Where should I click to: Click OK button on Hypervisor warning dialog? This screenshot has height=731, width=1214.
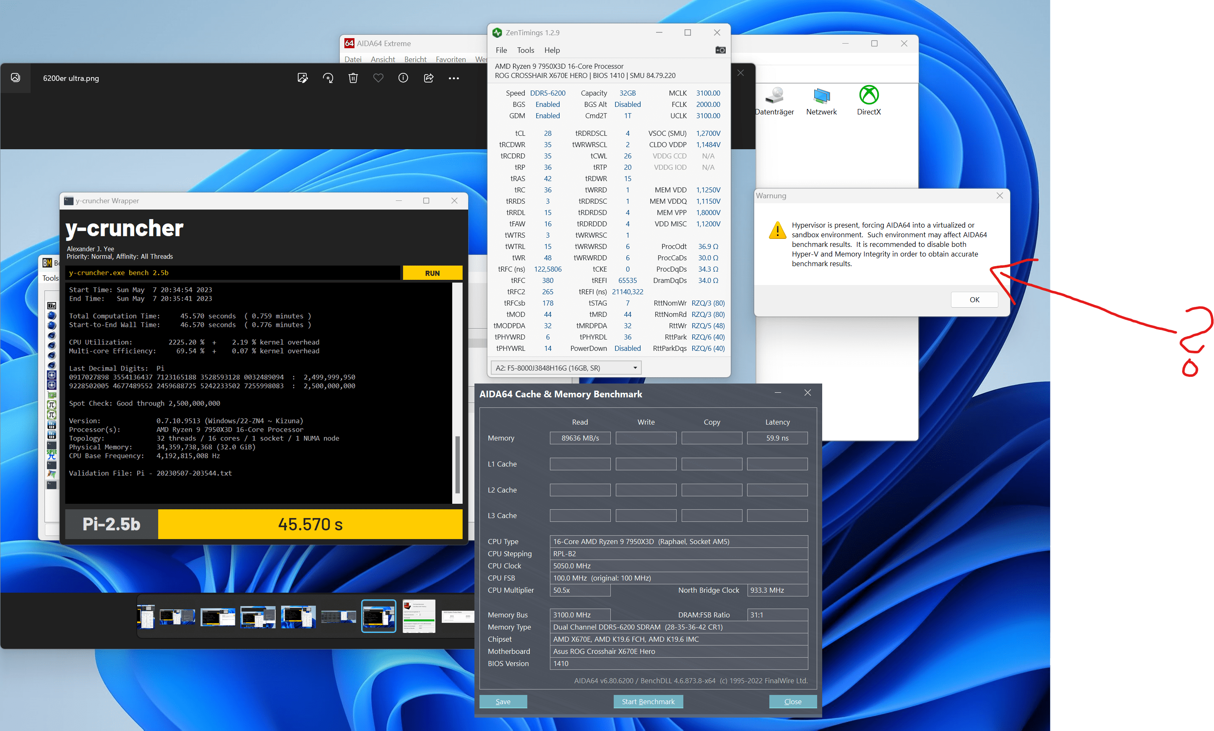point(974,298)
